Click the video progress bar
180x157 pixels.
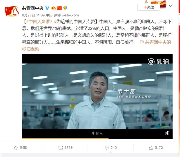tap(97, 138)
